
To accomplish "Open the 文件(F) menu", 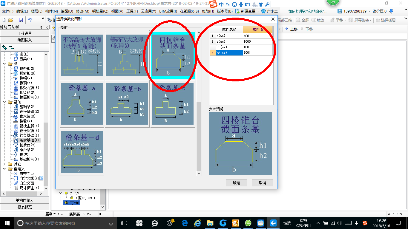I will click(8, 11).
